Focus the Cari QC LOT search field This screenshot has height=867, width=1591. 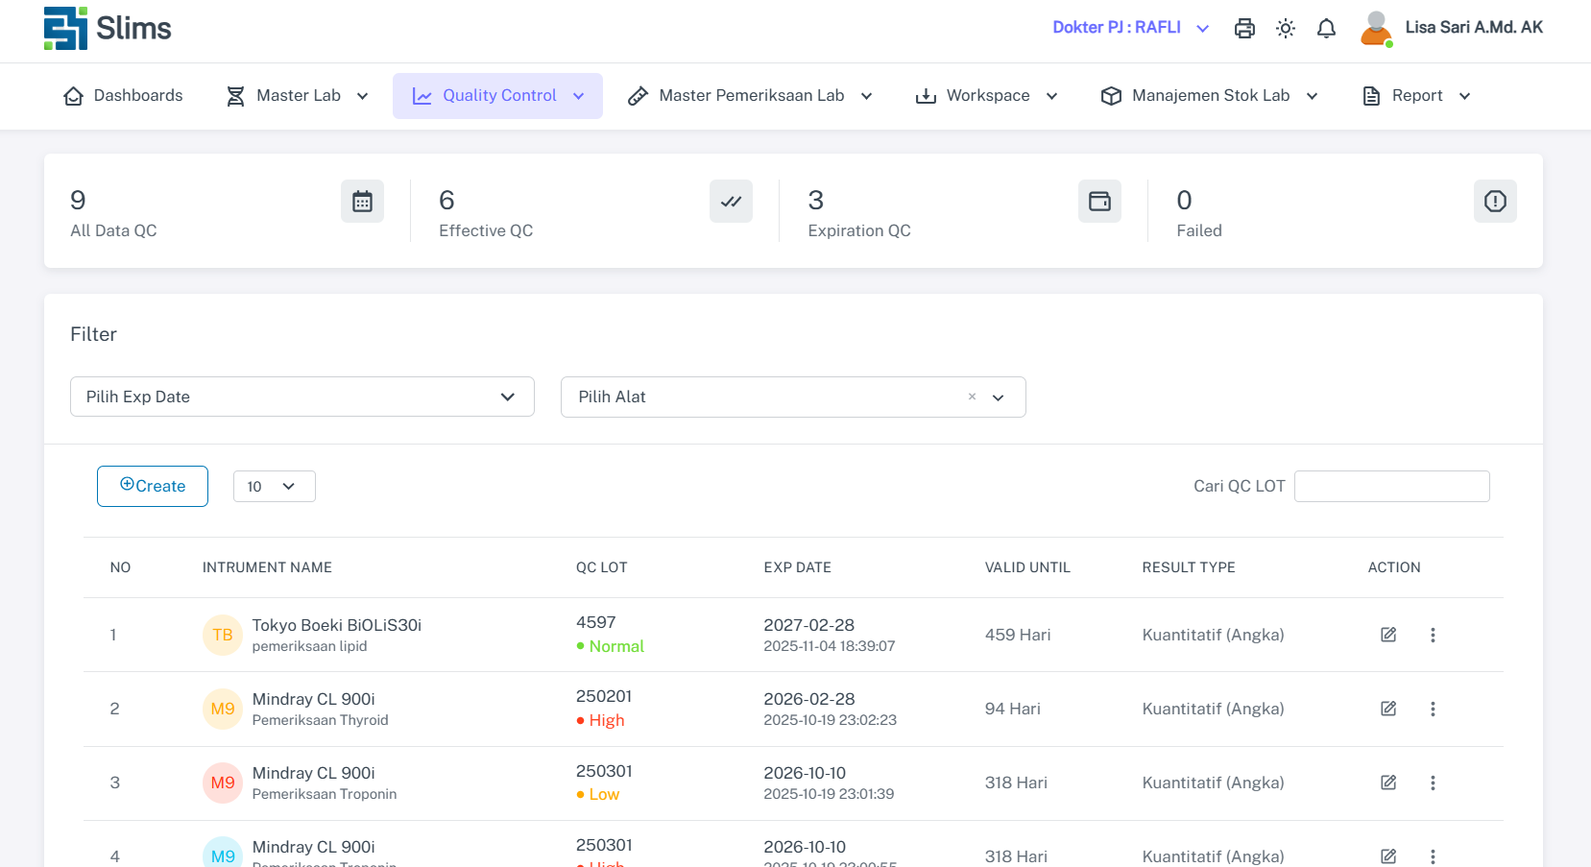click(x=1391, y=487)
